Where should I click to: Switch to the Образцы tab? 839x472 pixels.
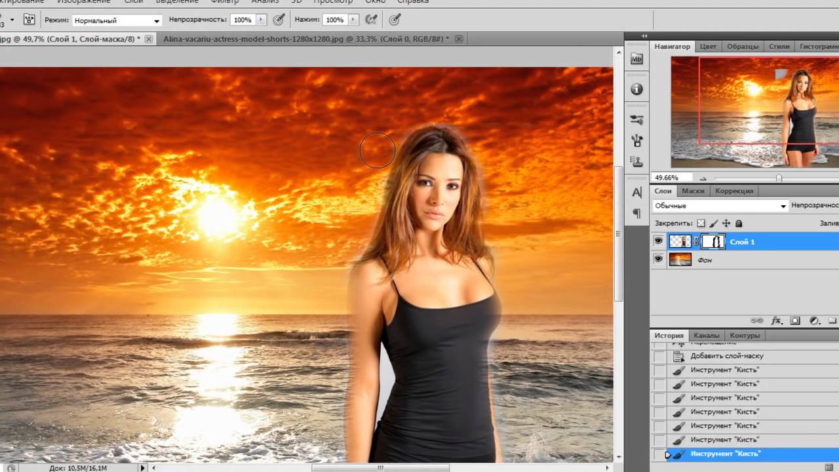pyautogui.click(x=743, y=47)
